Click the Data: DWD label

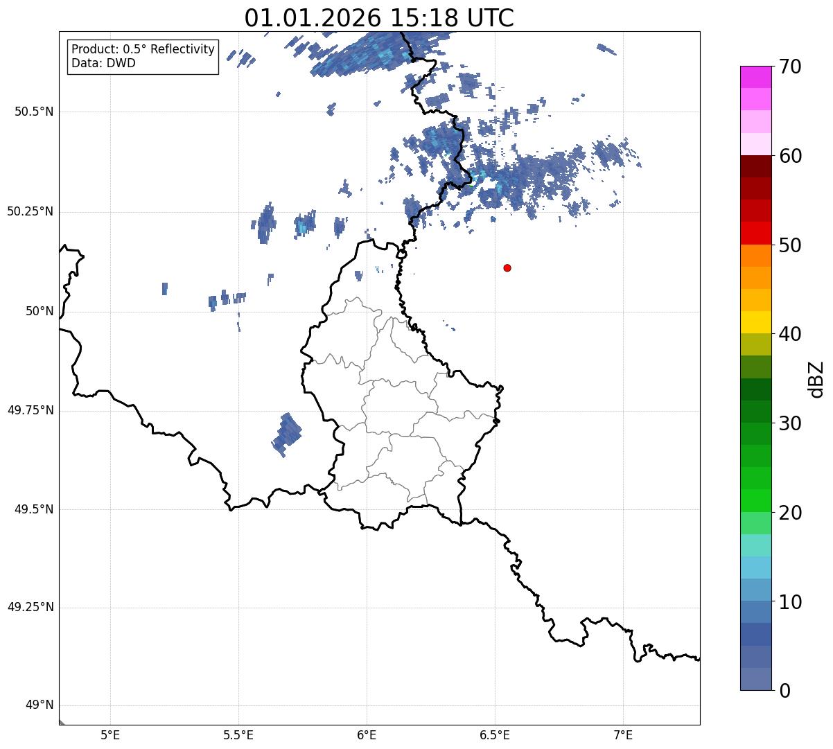point(103,63)
